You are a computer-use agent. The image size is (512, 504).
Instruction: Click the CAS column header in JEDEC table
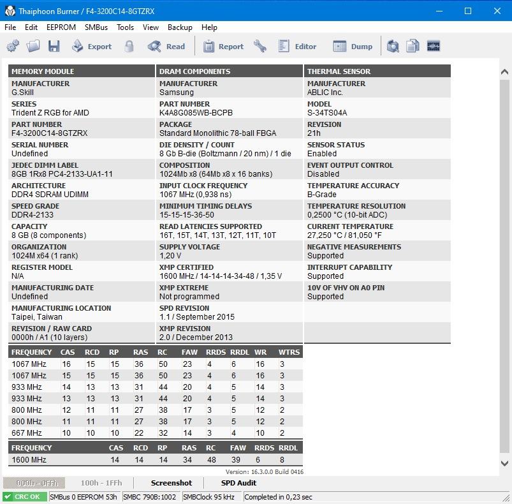[x=68, y=352]
